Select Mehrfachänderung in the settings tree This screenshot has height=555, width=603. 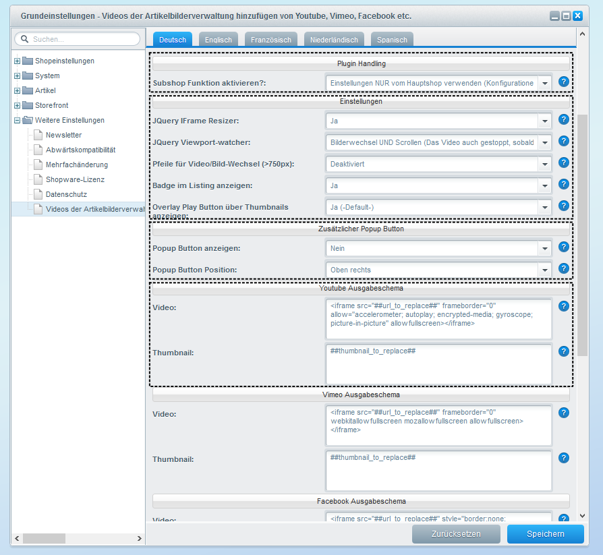[77, 165]
